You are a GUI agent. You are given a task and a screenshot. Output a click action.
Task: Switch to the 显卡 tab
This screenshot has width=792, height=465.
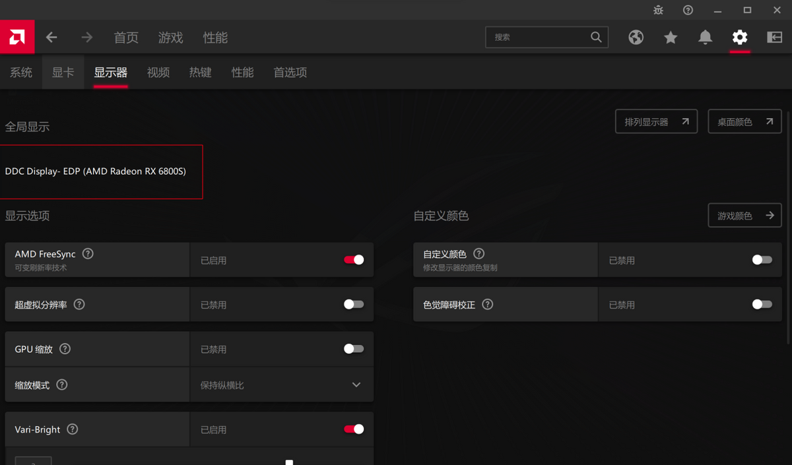(x=63, y=73)
